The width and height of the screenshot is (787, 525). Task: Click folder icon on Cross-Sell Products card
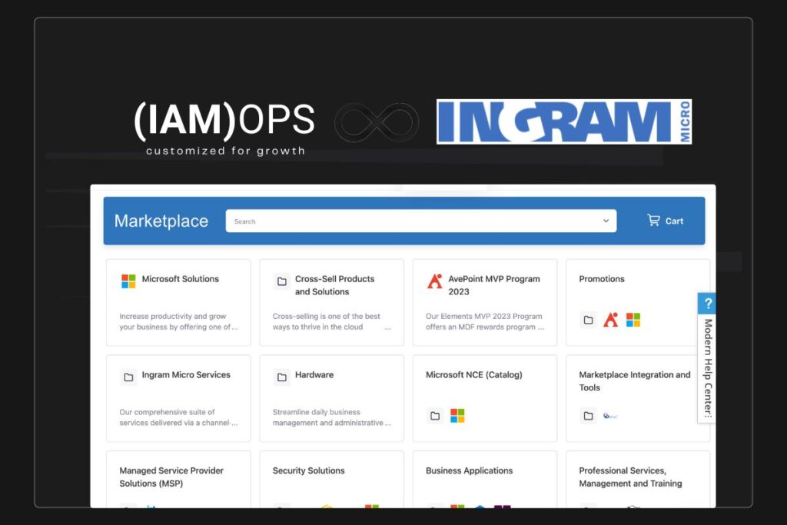click(281, 281)
